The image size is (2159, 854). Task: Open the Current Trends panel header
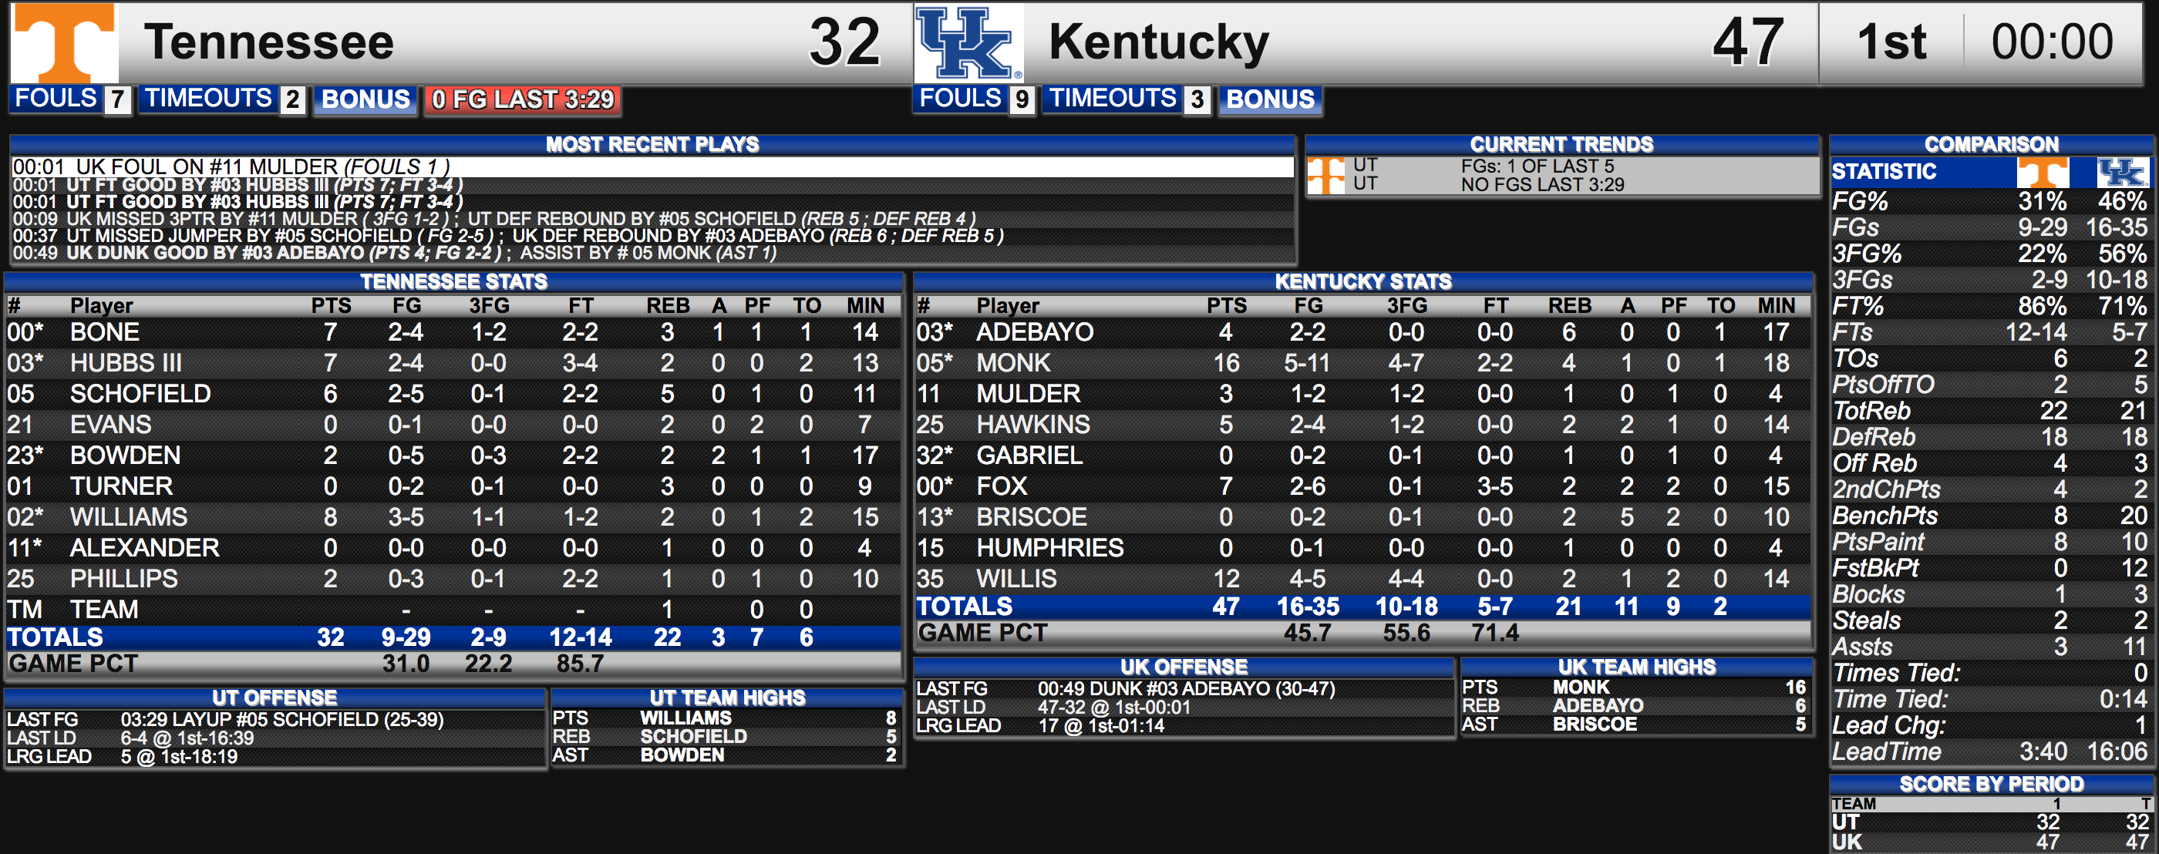click(1561, 144)
